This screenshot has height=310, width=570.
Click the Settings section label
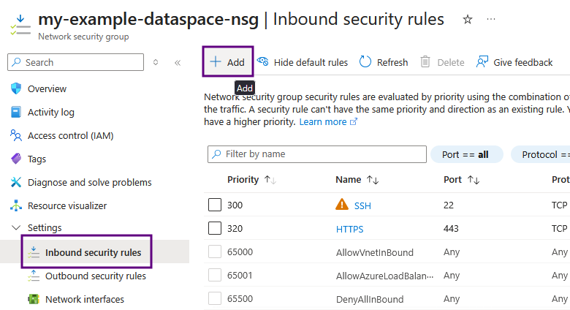click(45, 228)
